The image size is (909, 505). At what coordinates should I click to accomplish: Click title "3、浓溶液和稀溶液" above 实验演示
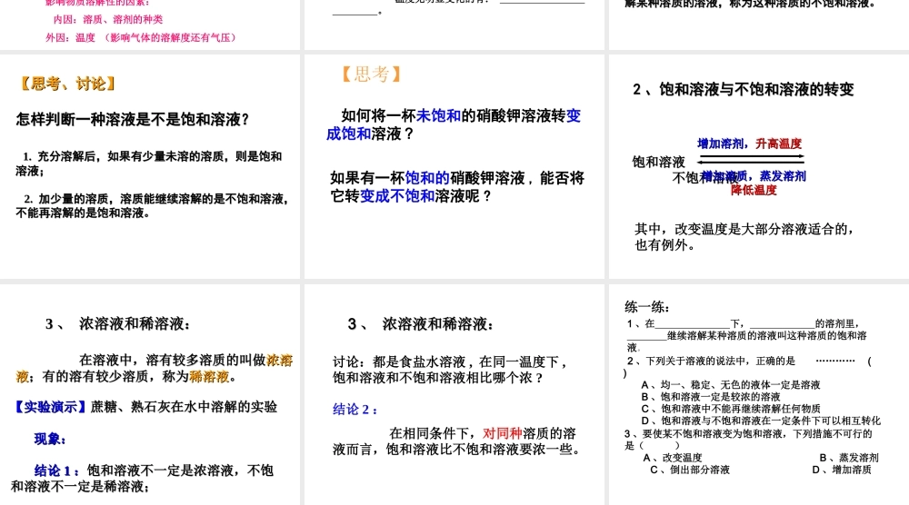pyautogui.click(x=117, y=323)
